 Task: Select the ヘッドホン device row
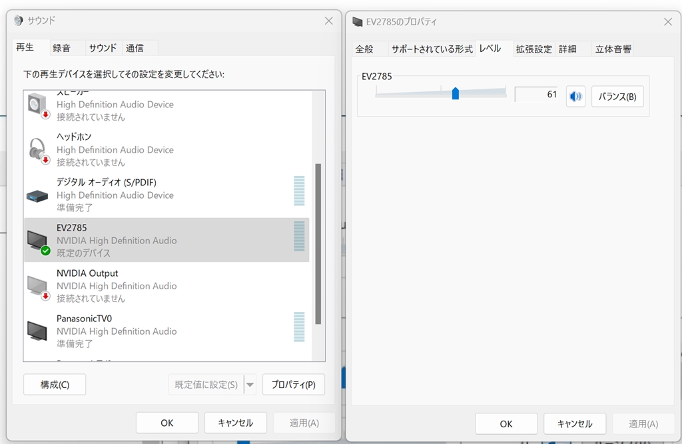167,150
